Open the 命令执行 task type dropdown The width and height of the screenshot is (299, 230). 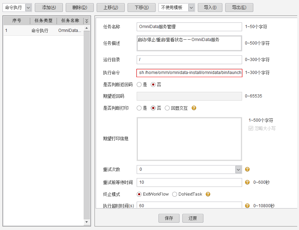tap(28, 8)
